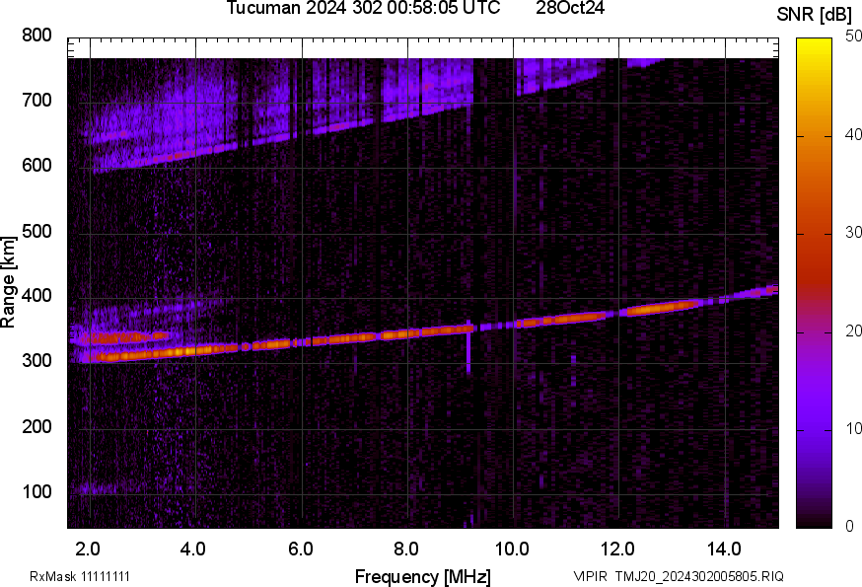Click the 'Frequency [MHz]' axis label
The width and height of the screenshot is (862, 587).
pos(423,577)
